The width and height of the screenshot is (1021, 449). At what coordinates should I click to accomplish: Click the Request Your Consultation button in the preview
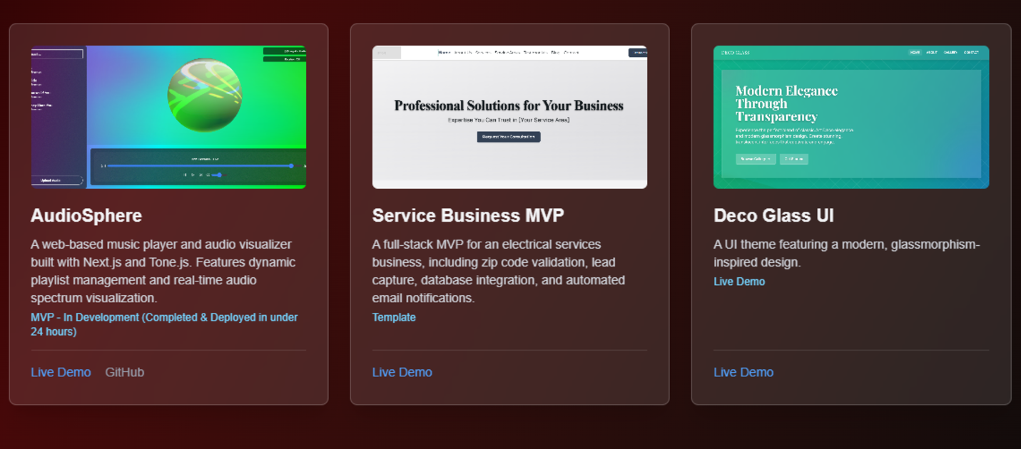click(x=508, y=137)
